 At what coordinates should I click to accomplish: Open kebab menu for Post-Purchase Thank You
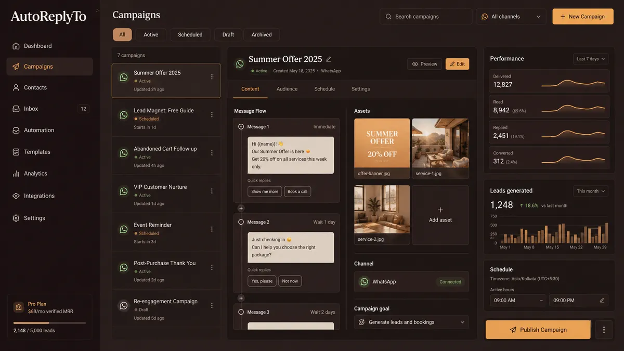click(x=212, y=267)
